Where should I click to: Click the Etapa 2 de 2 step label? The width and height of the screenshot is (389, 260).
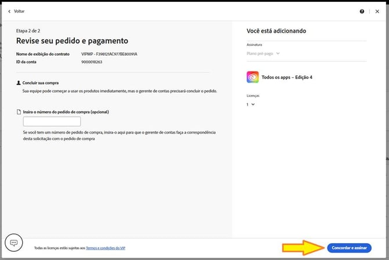28,31
